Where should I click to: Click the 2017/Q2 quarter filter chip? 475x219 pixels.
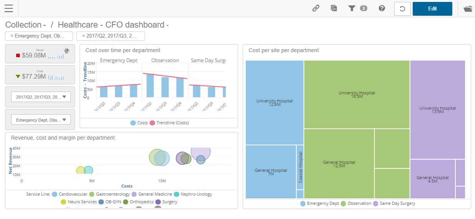[111, 36]
